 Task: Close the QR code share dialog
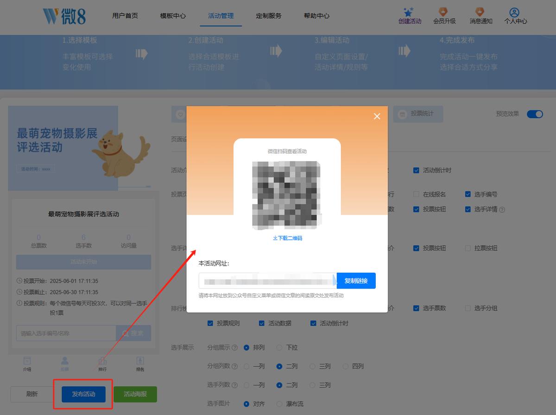pyautogui.click(x=377, y=116)
